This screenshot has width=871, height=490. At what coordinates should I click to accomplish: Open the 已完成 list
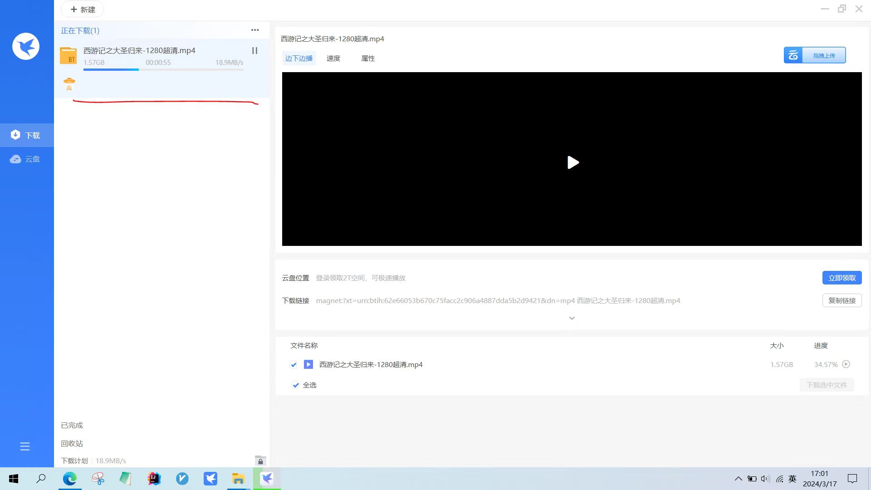[x=72, y=425]
